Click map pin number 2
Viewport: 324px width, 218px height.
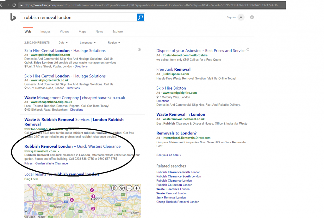[92, 190]
